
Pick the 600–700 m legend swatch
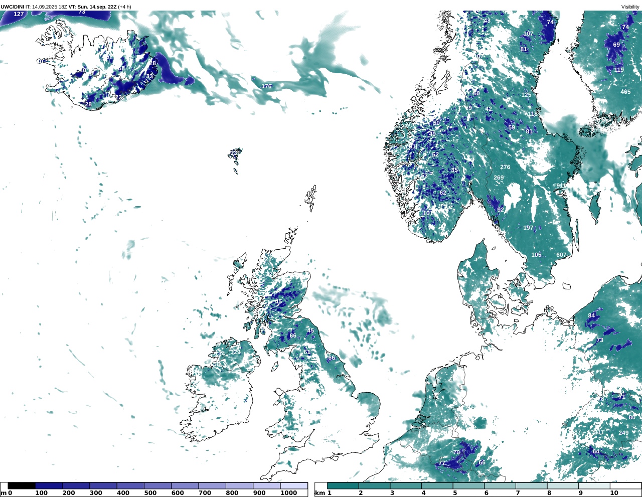[x=184, y=485]
